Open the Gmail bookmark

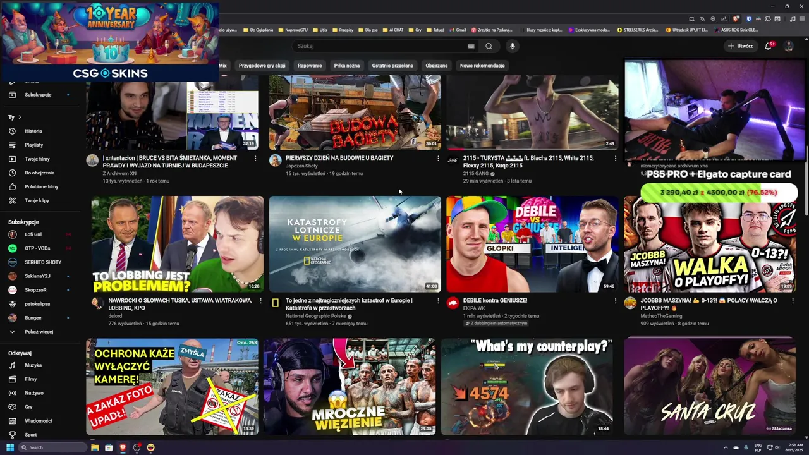pyautogui.click(x=458, y=30)
